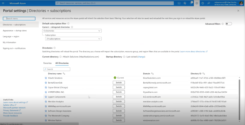Image resolution: width=245 pixels, height=125 pixels.
Task: Open Signing out + notifications settings
Action: click(14, 48)
